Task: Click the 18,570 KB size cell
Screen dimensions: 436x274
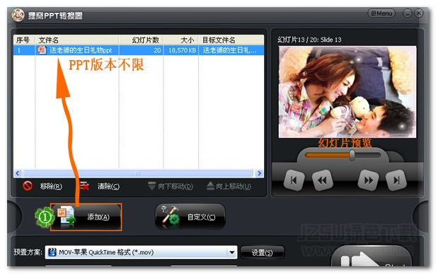Action: 182,50
